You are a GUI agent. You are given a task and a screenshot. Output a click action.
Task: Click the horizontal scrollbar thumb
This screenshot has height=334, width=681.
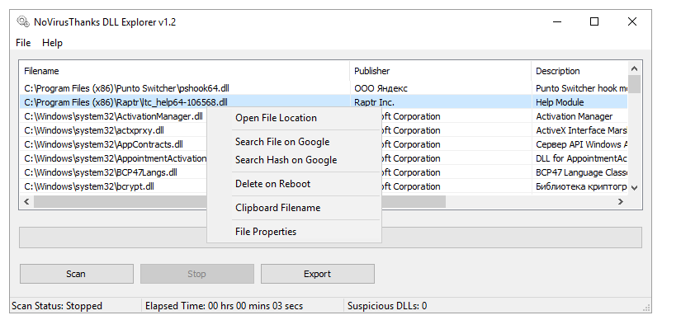[239, 201]
